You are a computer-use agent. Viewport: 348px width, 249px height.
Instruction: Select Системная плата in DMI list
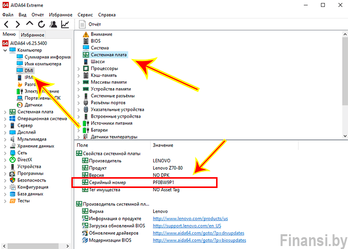[x=105, y=55]
